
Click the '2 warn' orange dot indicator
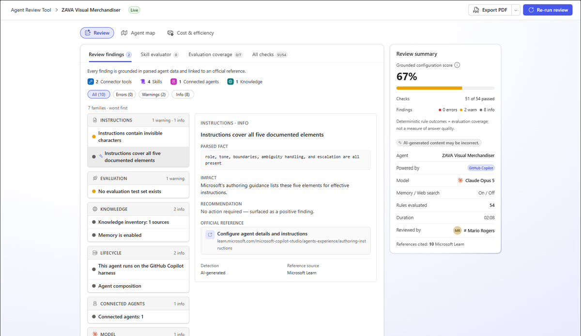point(461,110)
